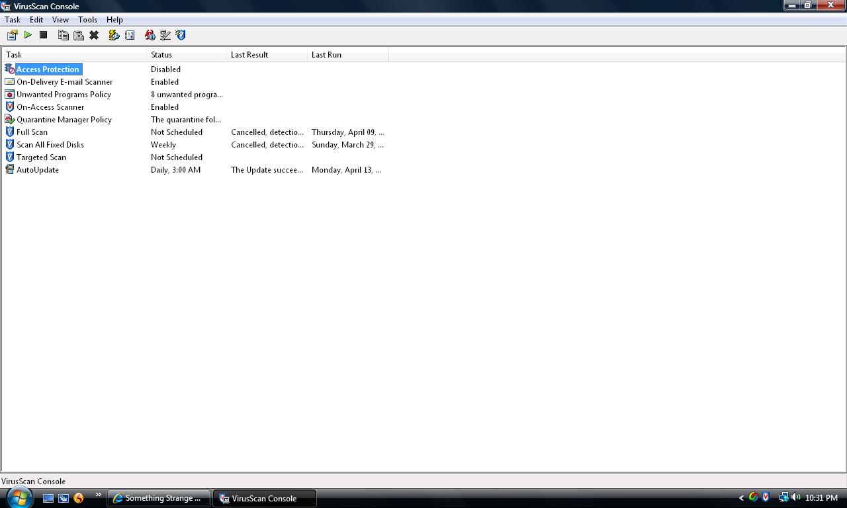847x508 pixels.
Task: Select the On-Delivery E-mail Scanner task
Action: pyautogui.click(x=64, y=81)
